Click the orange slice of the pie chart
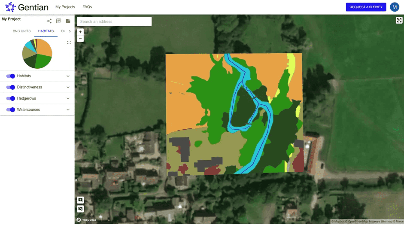Viewport: 404px width, 225px height. pyautogui.click(x=45, y=48)
